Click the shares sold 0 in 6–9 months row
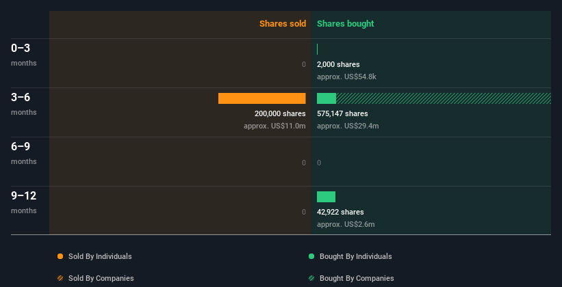This screenshot has width=562, height=287. [x=304, y=163]
